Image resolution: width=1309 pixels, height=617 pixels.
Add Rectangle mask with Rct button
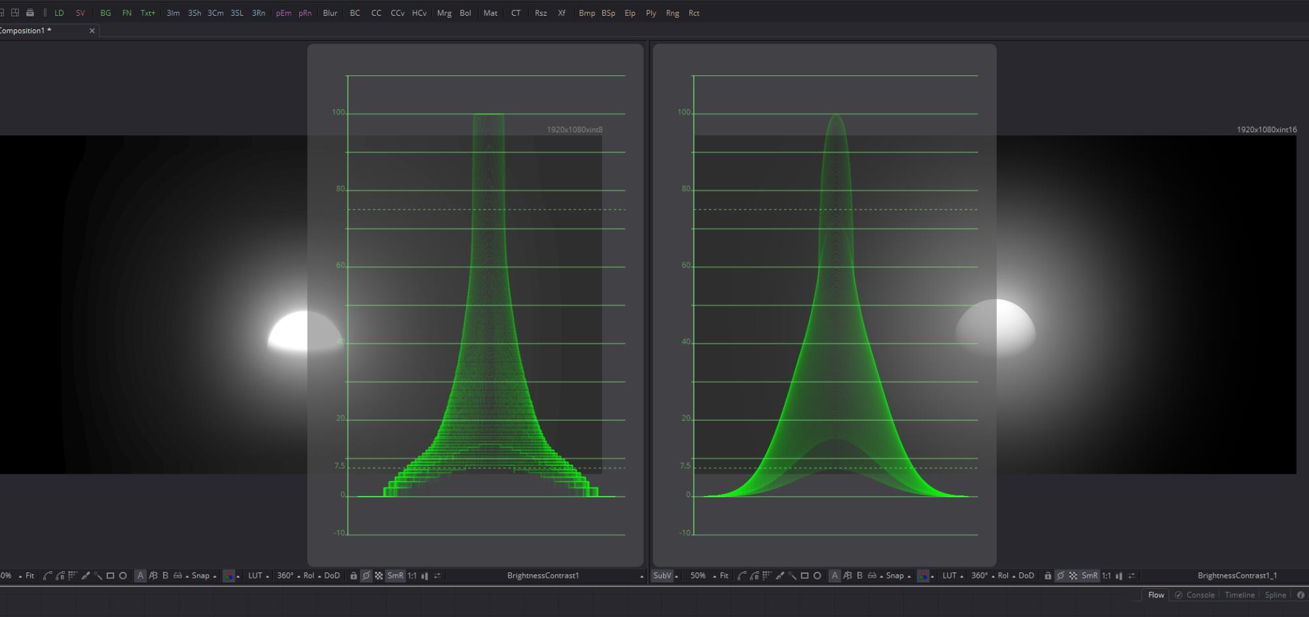(x=694, y=13)
